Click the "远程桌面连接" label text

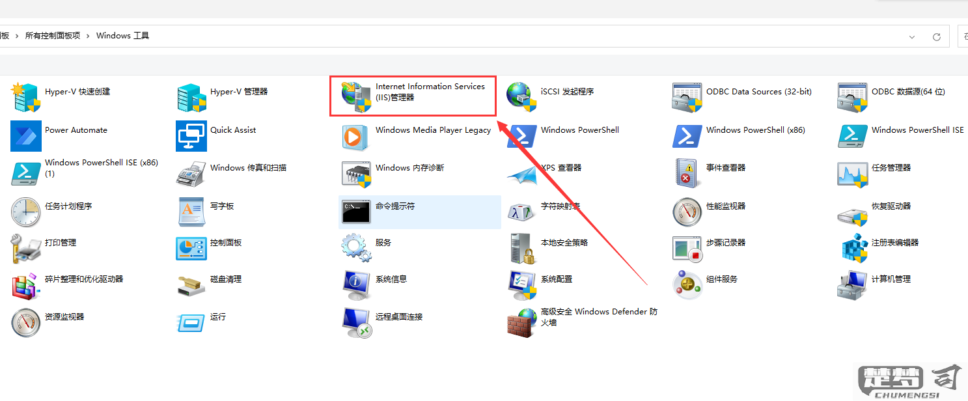pyautogui.click(x=399, y=317)
